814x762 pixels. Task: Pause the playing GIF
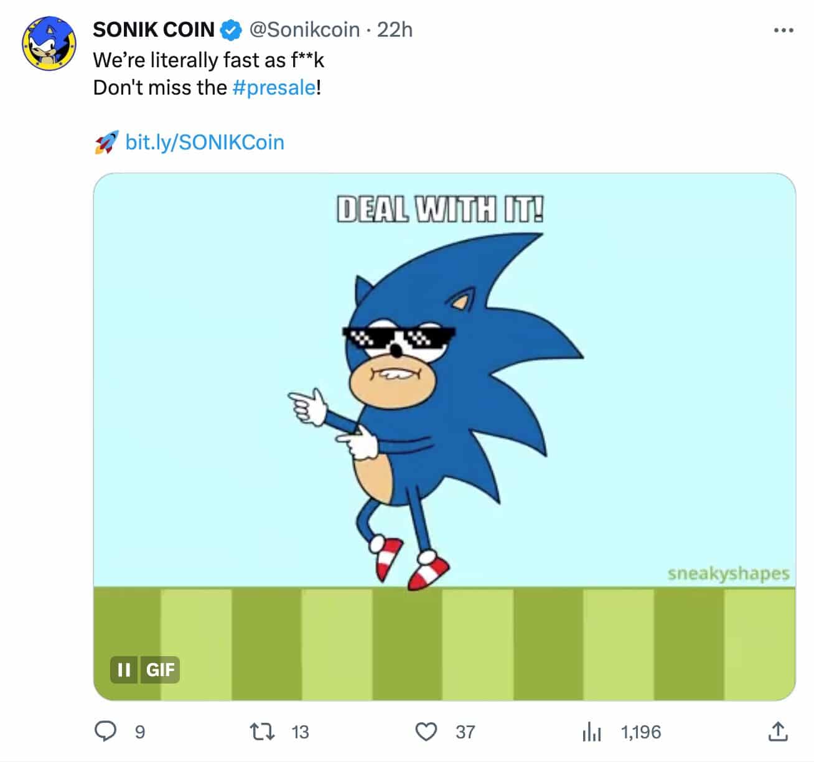click(x=124, y=670)
